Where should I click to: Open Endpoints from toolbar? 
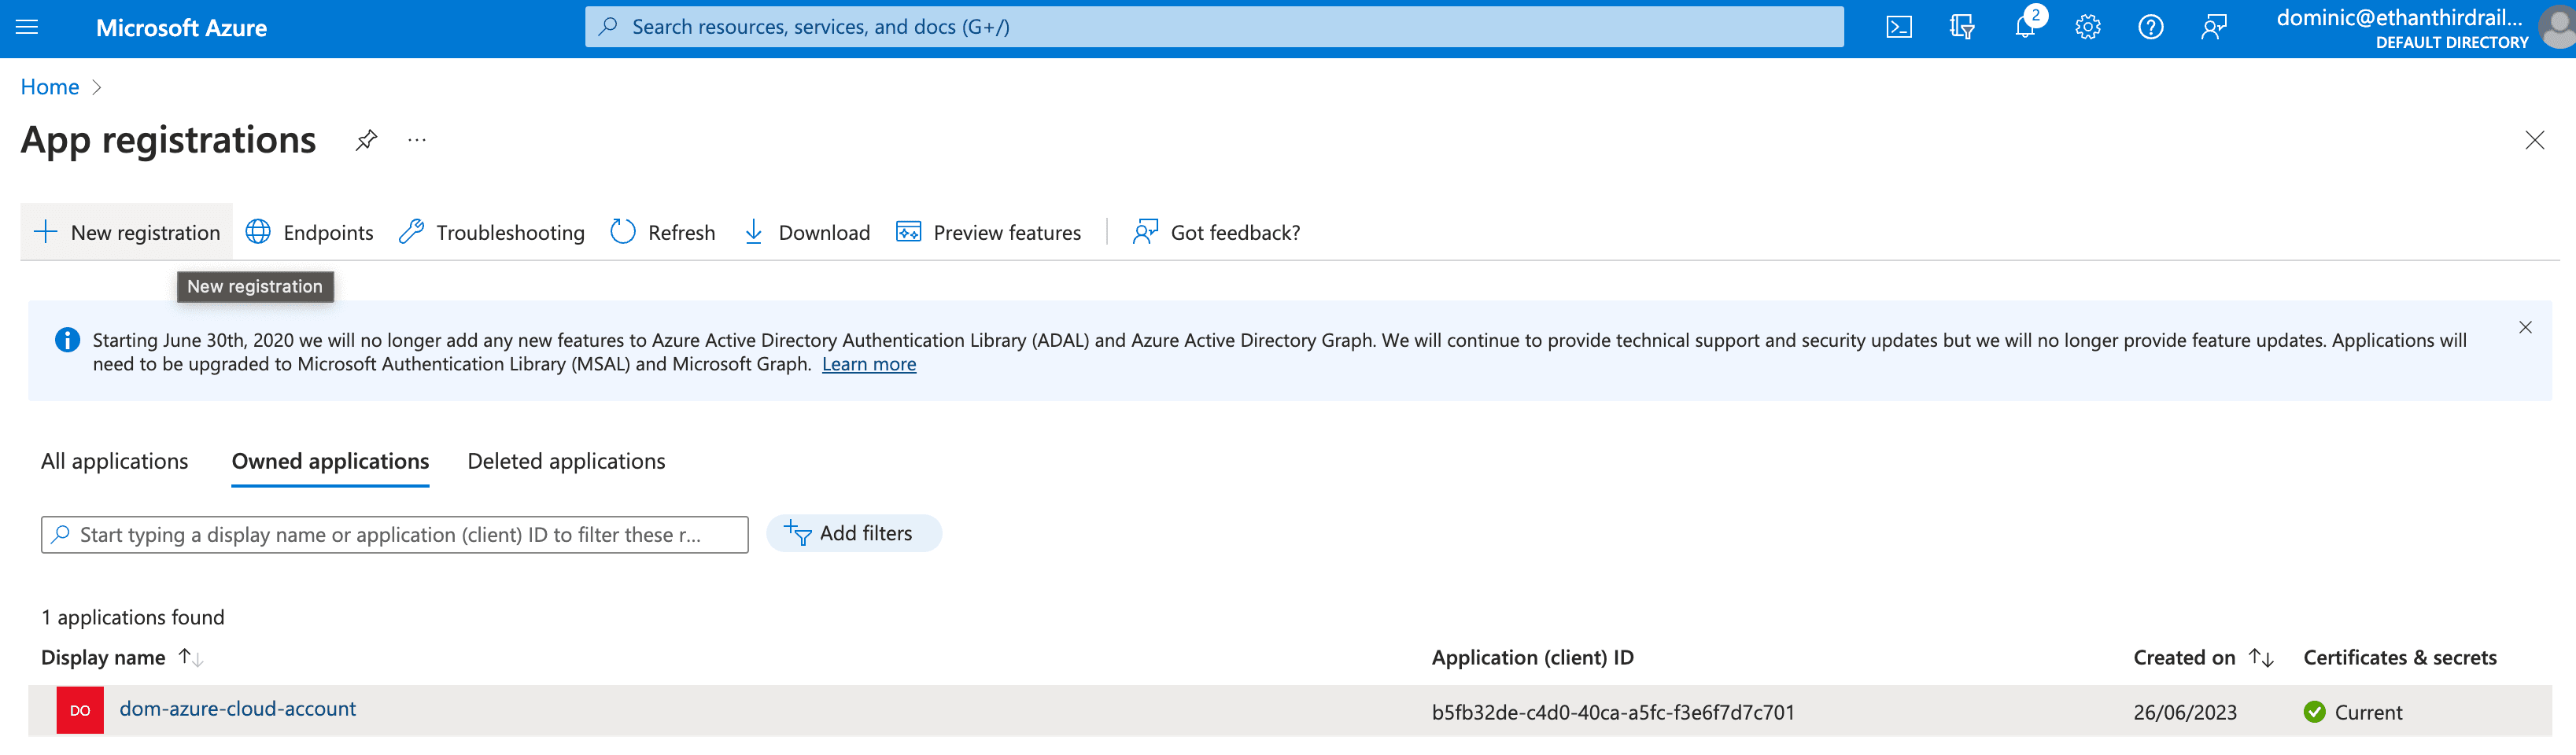(309, 232)
